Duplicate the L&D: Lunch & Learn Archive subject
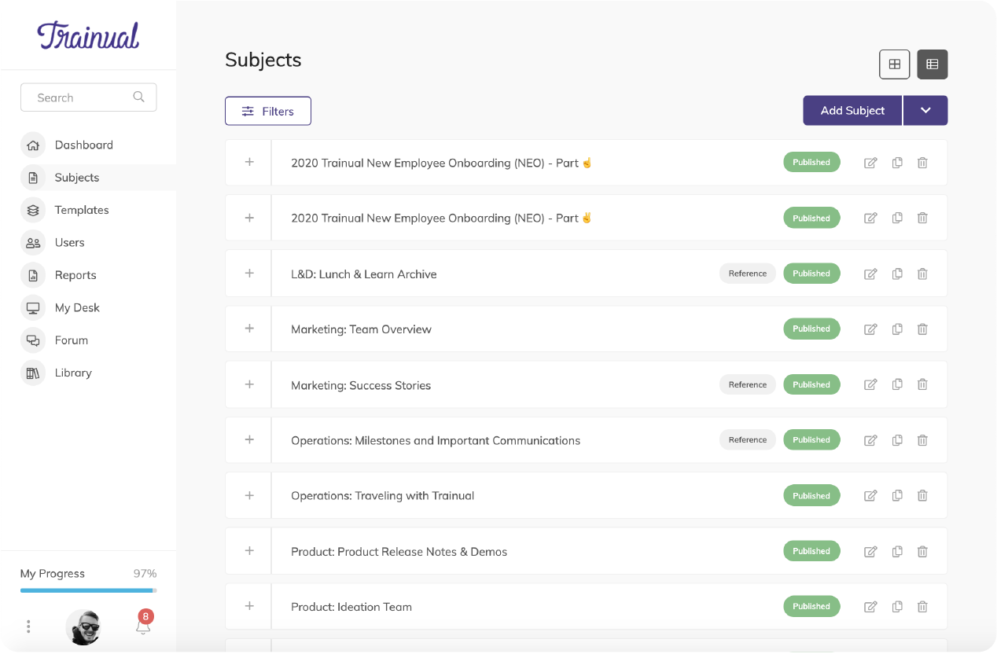997x654 pixels. [897, 274]
